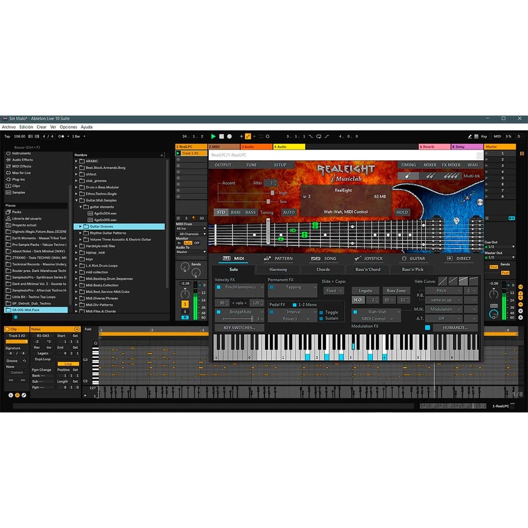Click KEY SWITCHES button
This screenshot has width=528, height=528.
[239, 327]
